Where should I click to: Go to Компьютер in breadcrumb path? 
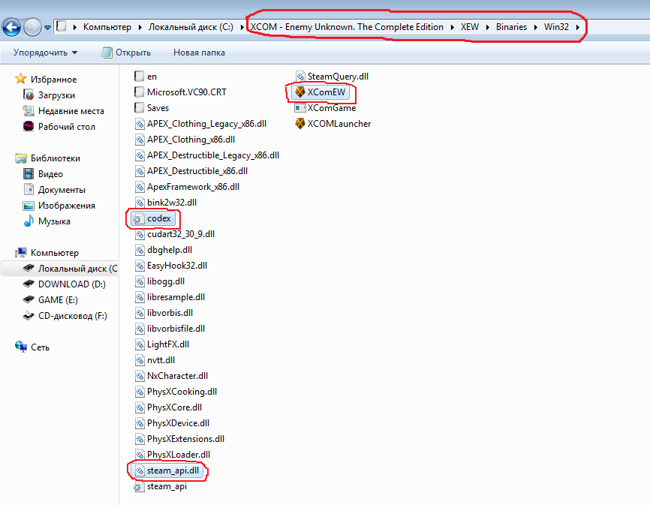click(107, 27)
